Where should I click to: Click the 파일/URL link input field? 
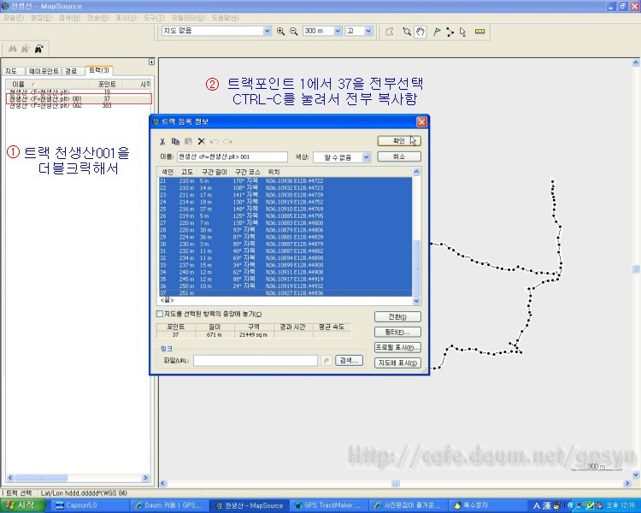tap(256, 361)
